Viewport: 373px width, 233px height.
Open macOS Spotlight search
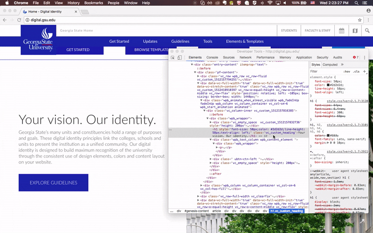coord(356,3)
